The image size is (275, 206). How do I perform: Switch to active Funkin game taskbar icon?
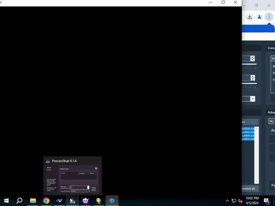(x=112, y=201)
